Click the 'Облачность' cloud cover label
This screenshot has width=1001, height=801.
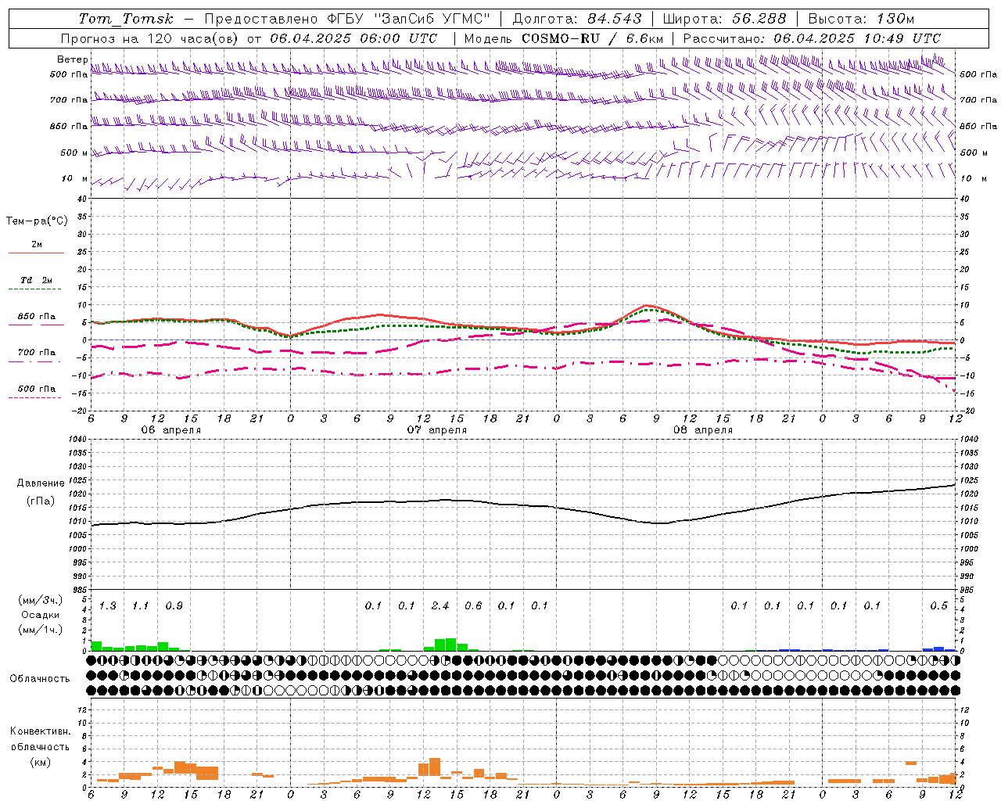[40, 679]
